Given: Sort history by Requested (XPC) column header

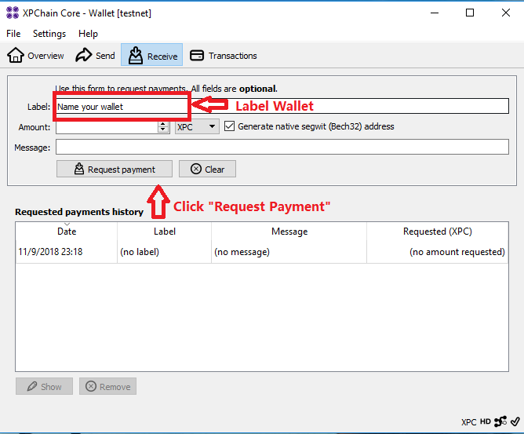Looking at the screenshot, I should [438, 232].
